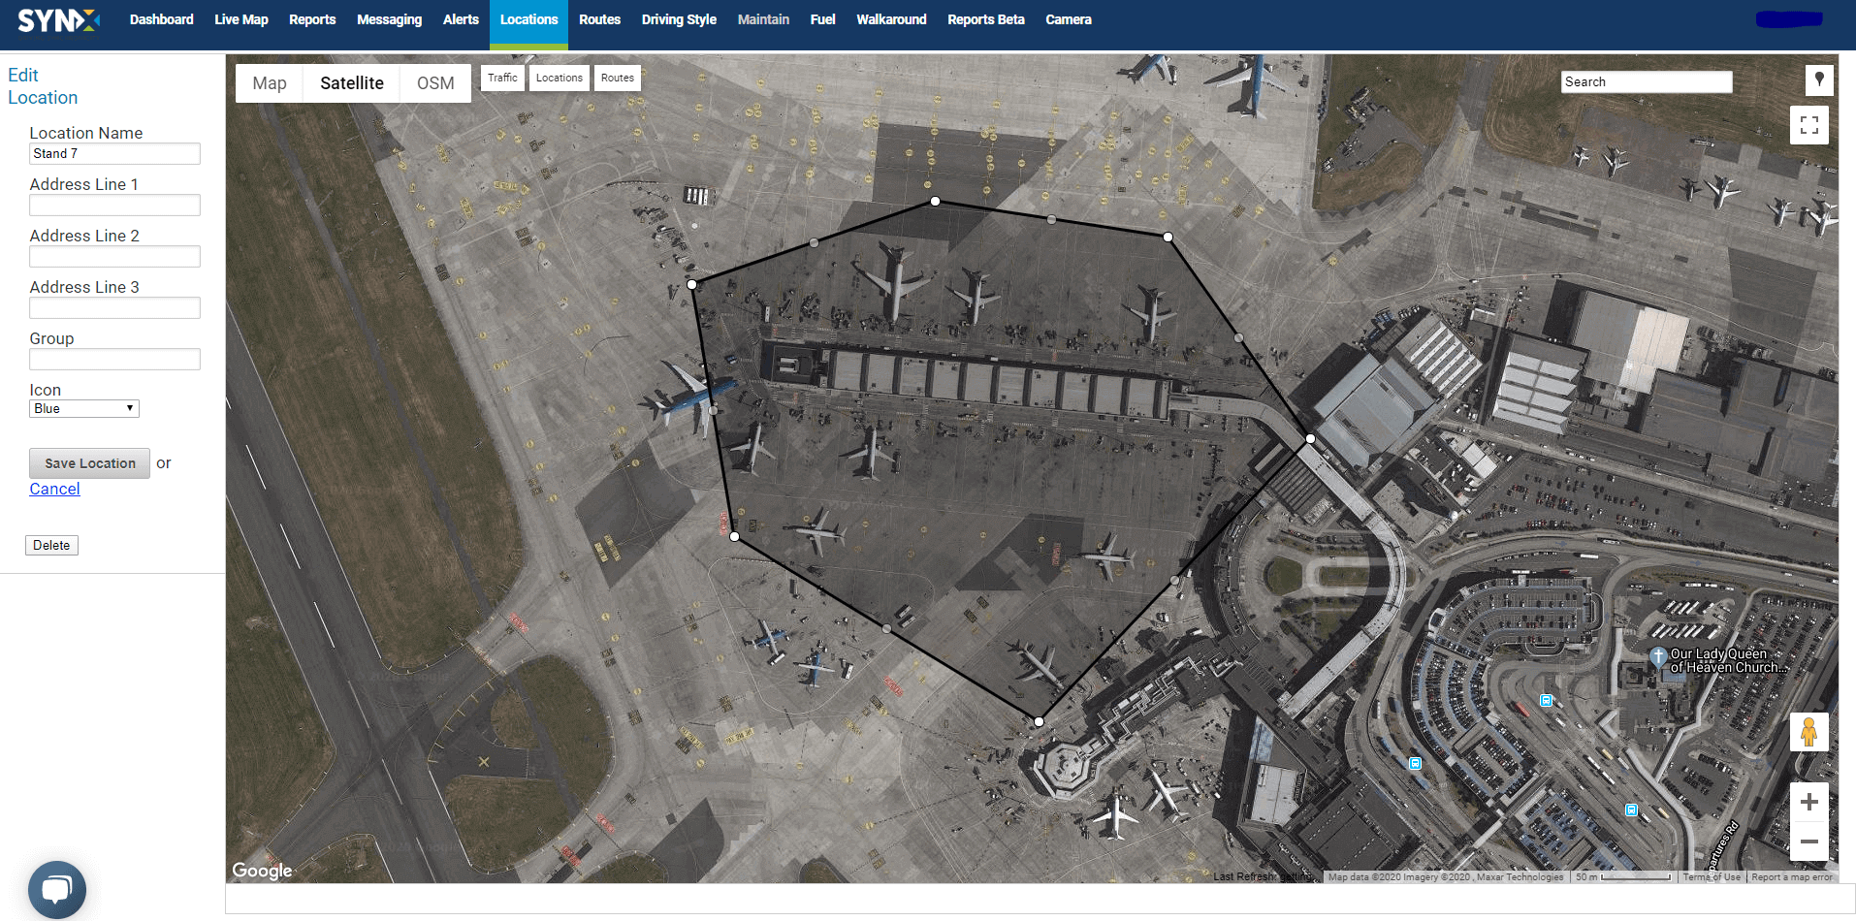
Task: Toggle the Routes map overlay
Action: click(618, 78)
